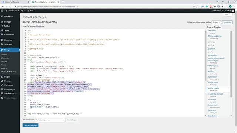Open Menüs submenu item

point(4,65)
